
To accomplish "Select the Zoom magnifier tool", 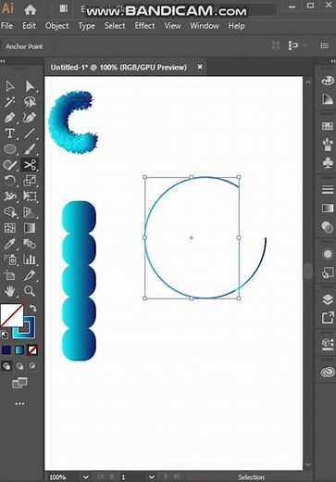I will 30,291.
